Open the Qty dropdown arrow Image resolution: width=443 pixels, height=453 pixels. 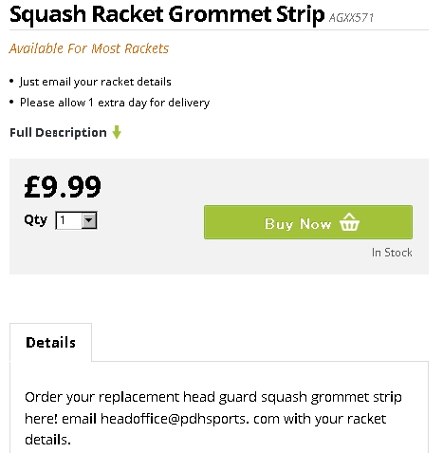[89, 220]
